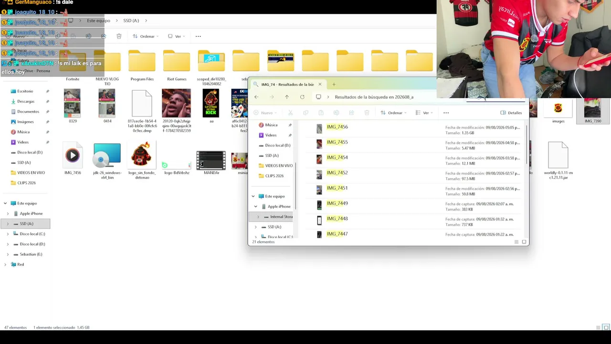The image size is (611, 344).
Task: Expand Internal Storage in the search results window
Action: (258, 217)
